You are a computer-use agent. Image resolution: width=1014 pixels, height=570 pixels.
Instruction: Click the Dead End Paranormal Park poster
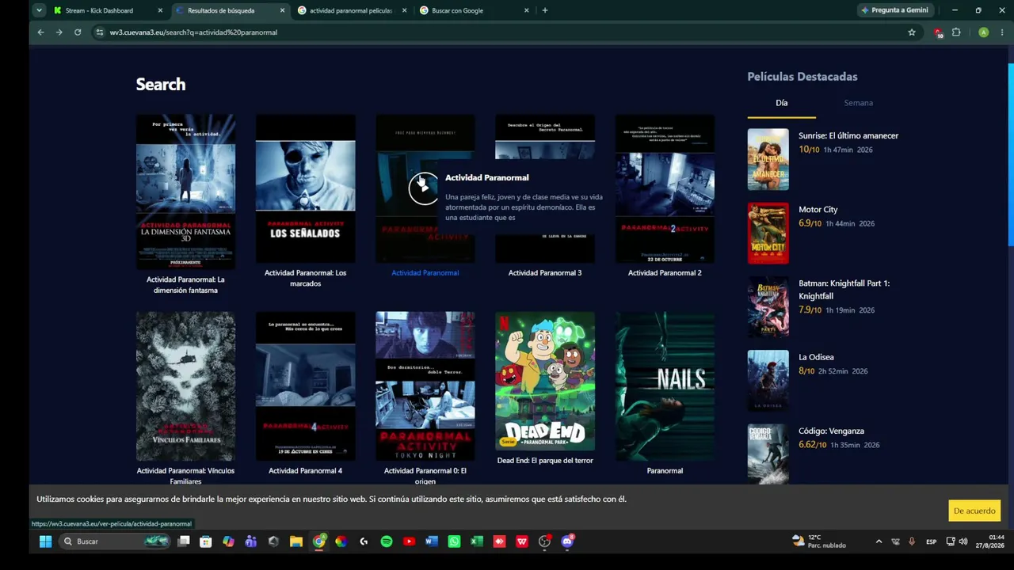(545, 382)
